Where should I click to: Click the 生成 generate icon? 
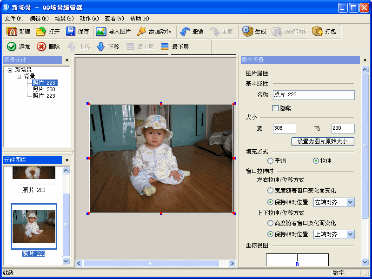click(x=247, y=32)
